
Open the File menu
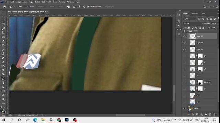7,2
